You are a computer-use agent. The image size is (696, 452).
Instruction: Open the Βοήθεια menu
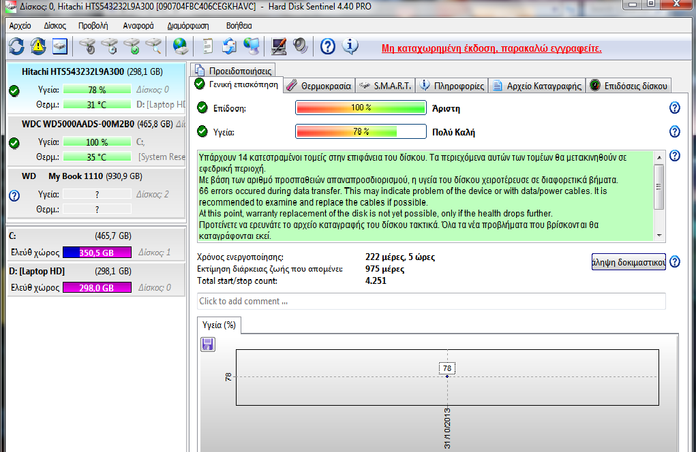[x=239, y=26]
